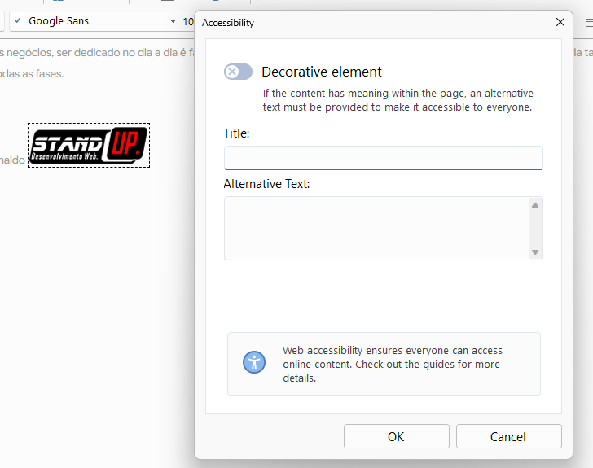Click the Alternative Text scroll down arrow

[535, 252]
